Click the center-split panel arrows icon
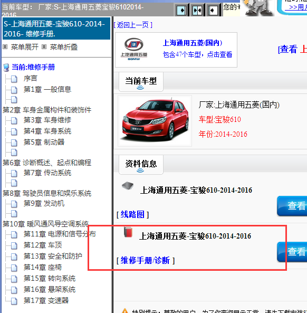307x313 pixels. [x=197, y=10]
